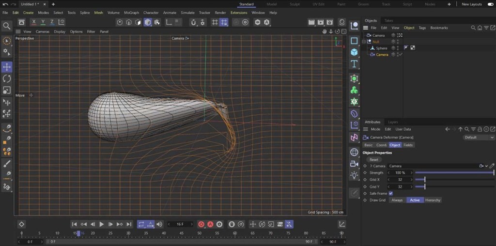Toggle X axis lock
This screenshot has height=246, width=496.
point(33,22)
